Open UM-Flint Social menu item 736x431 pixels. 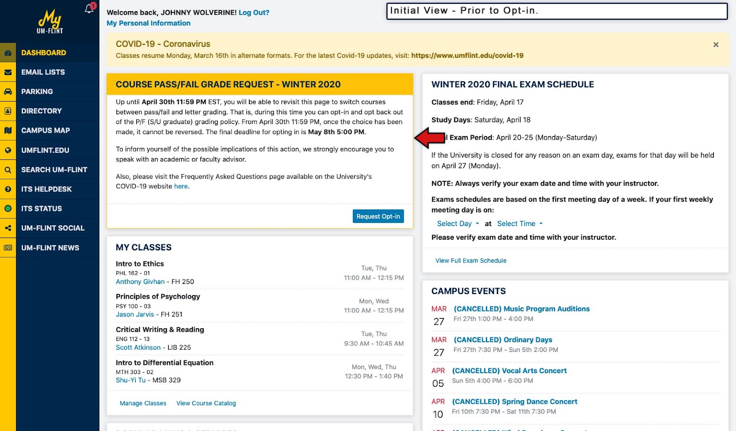pyautogui.click(x=53, y=228)
